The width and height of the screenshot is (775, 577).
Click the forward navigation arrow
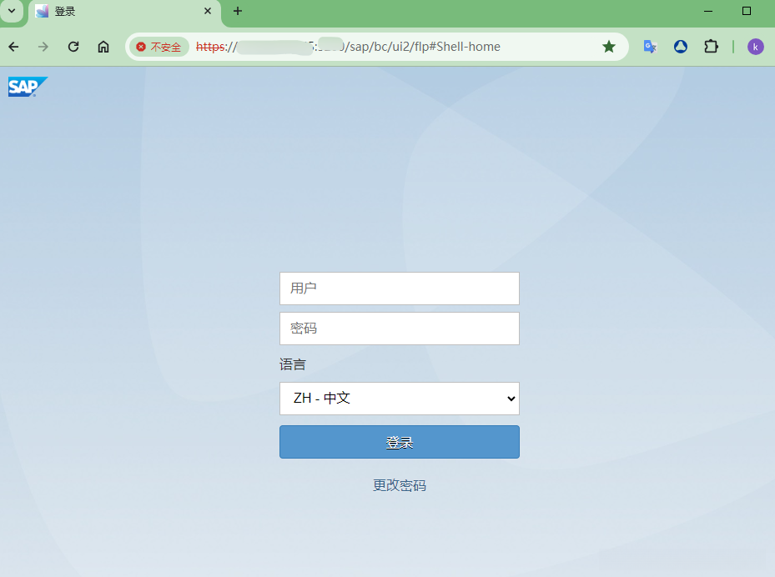tap(43, 47)
